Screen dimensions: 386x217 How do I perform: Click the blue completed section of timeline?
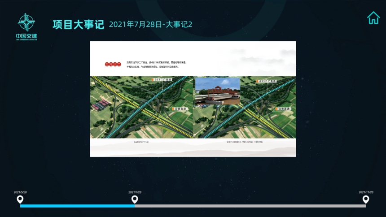[76, 206]
